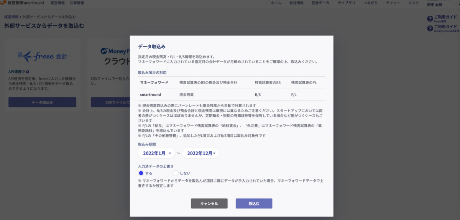Click the データ取込み dialog title
The image size is (460, 220).
tap(151, 46)
